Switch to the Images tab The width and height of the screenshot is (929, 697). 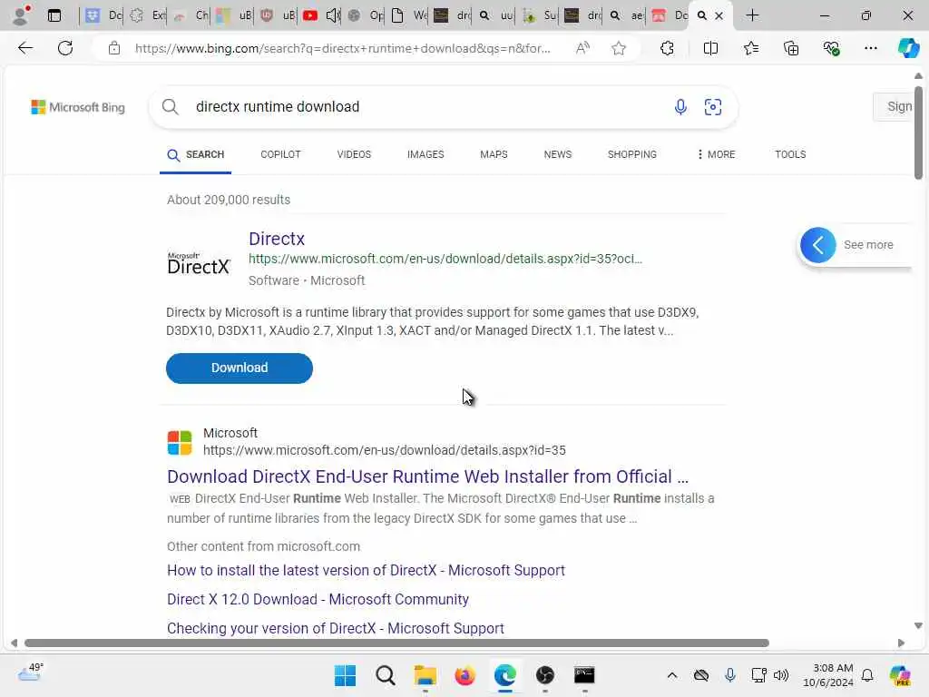click(x=425, y=154)
